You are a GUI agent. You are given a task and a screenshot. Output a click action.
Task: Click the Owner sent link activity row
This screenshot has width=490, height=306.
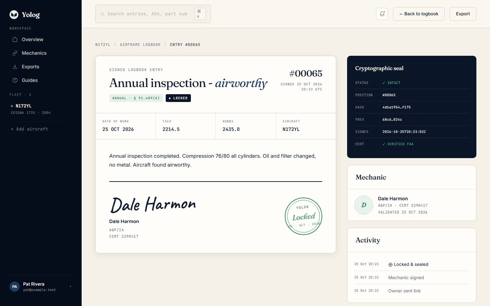click(411, 291)
